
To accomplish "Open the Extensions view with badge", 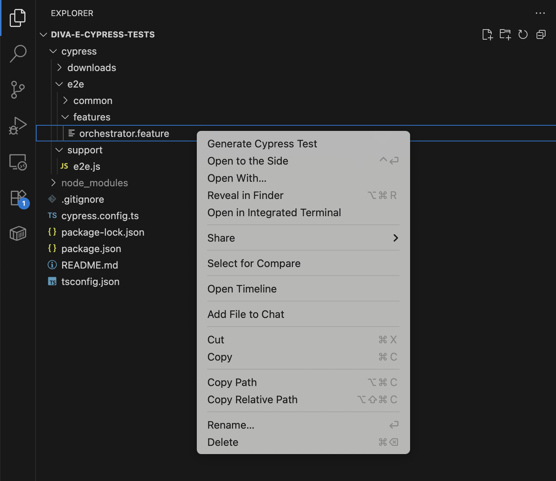I will click(18, 198).
